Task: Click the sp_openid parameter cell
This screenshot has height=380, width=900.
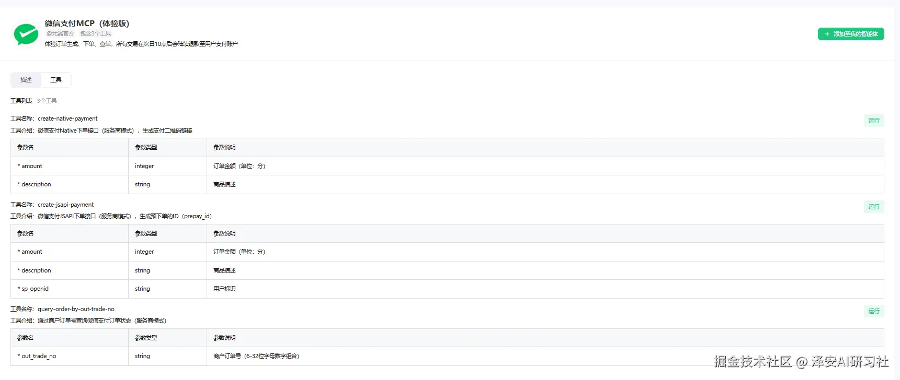Action: 70,289
